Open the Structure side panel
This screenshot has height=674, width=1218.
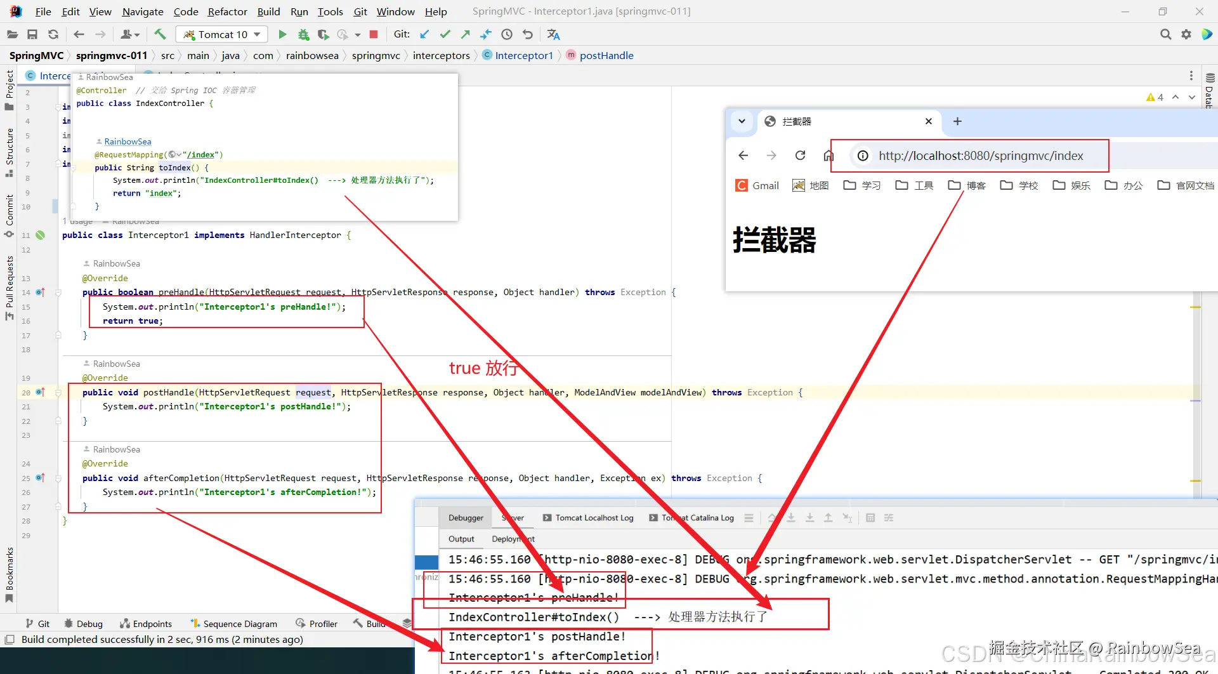tap(10, 153)
